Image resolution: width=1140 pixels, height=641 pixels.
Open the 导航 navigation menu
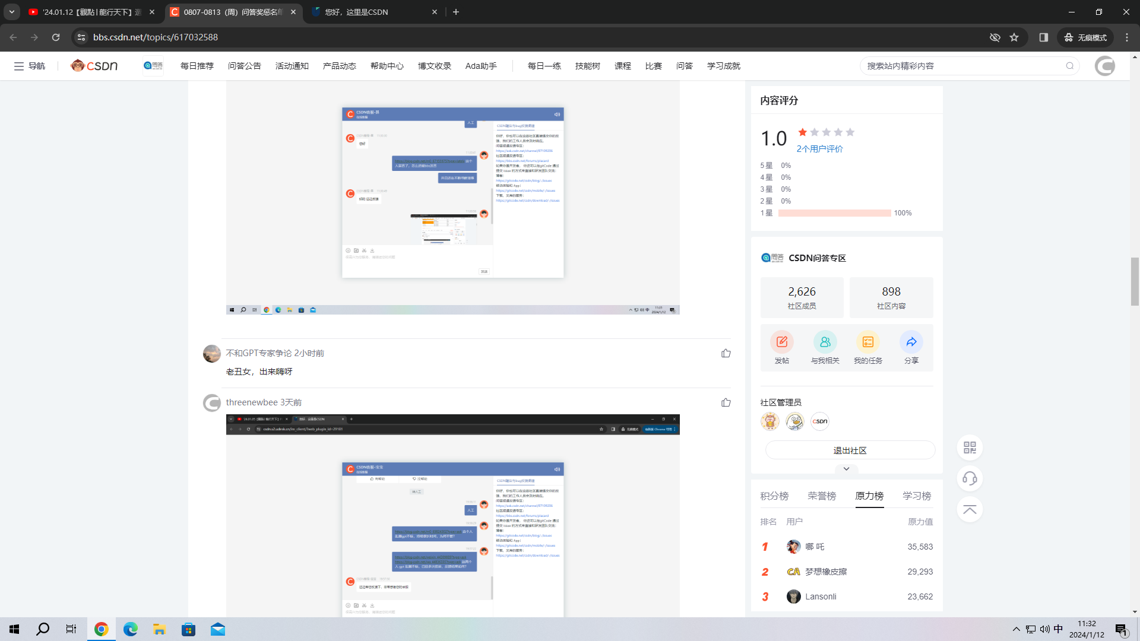30,66
